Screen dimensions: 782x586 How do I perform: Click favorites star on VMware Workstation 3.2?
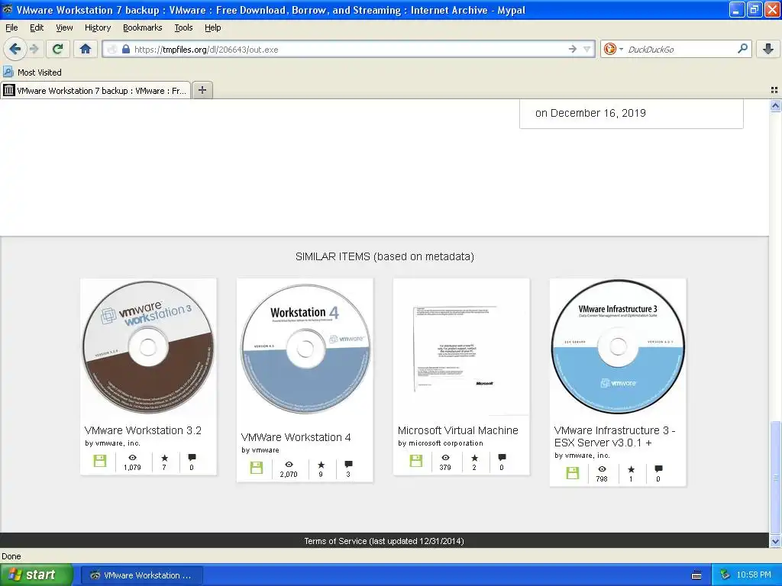[x=165, y=458]
